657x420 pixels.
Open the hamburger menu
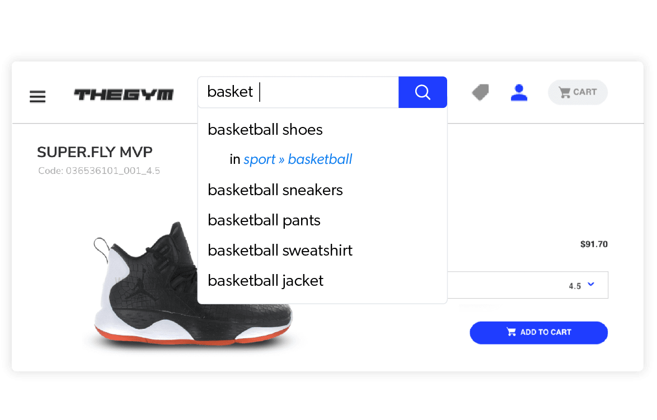pyautogui.click(x=37, y=96)
